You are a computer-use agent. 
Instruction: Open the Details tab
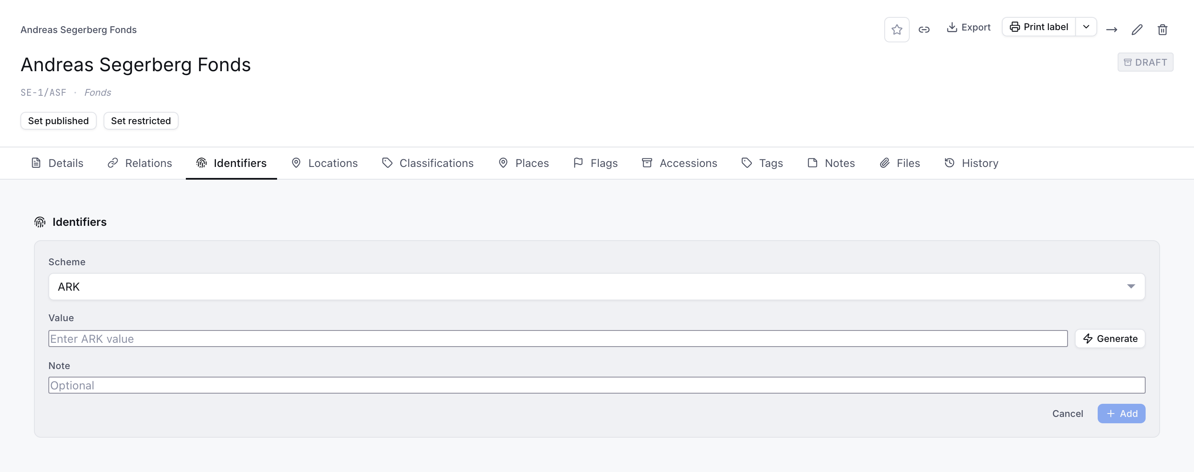tap(57, 163)
